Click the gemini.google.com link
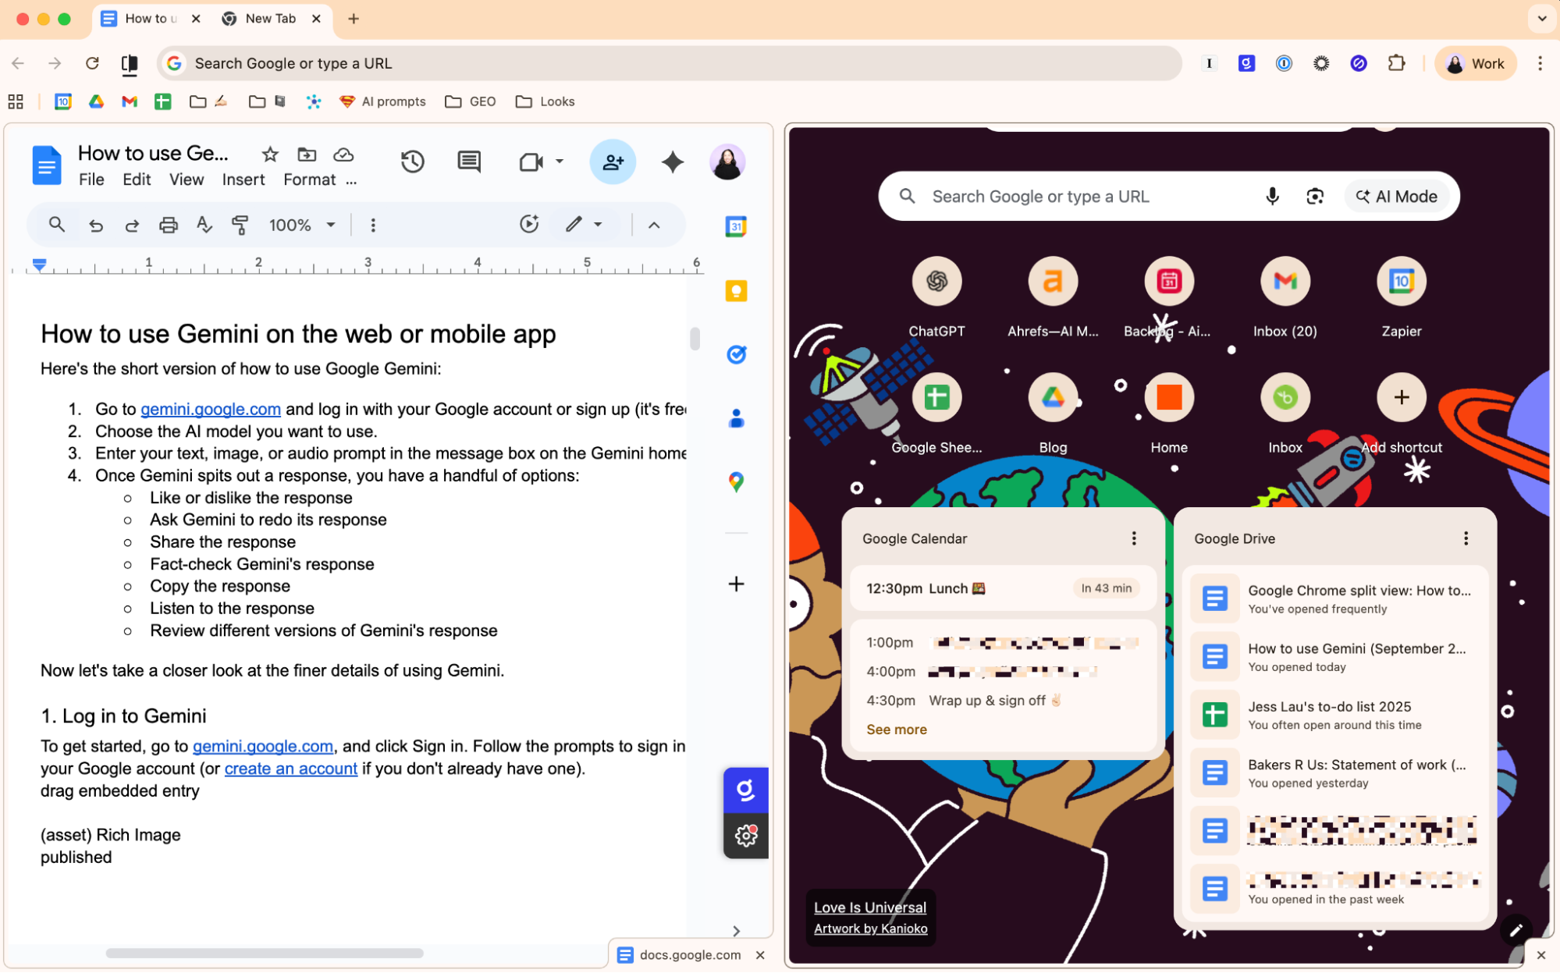 [x=210, y=409]
